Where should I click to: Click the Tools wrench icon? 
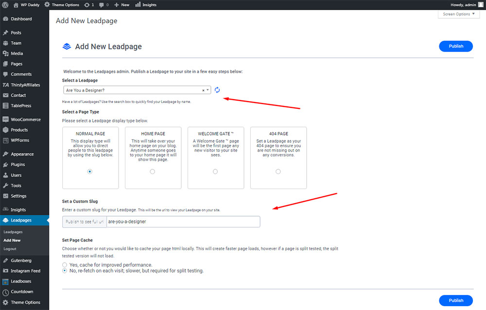pyautogui.click(x=5, y=186)
